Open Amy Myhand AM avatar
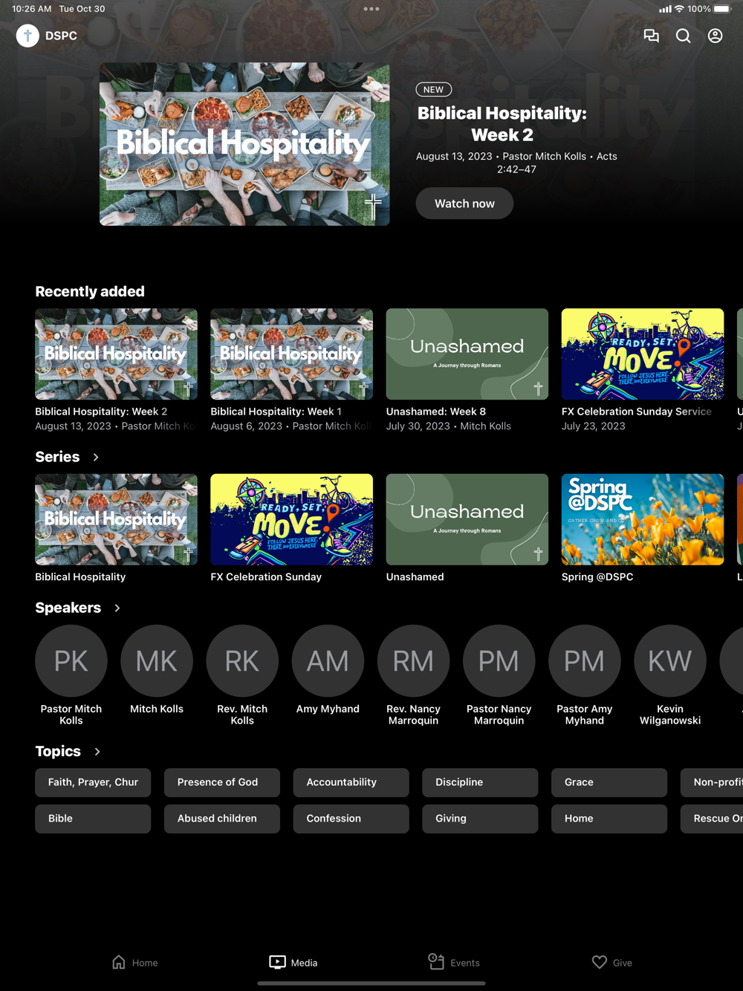 (328, 660)
